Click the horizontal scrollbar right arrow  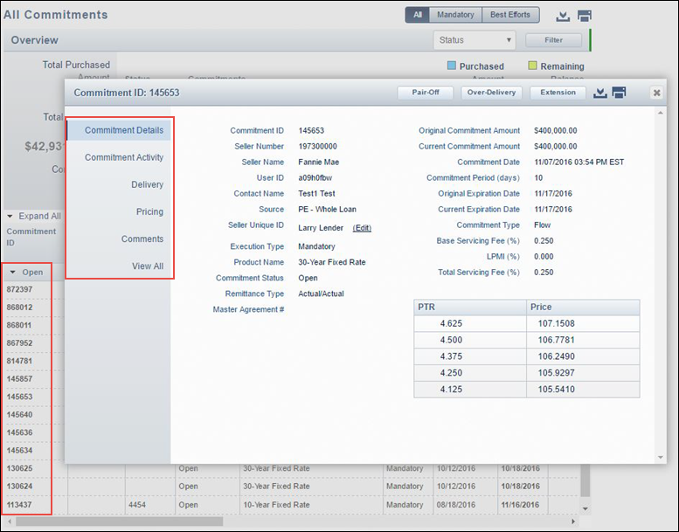573,522
